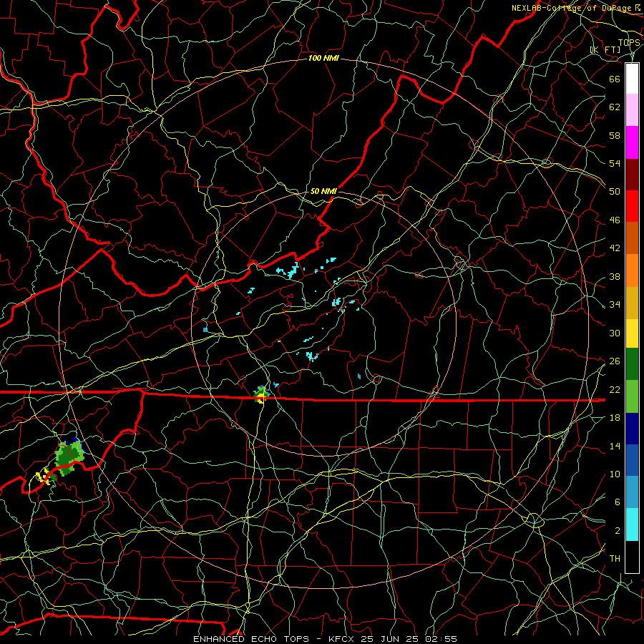Screen dimensions: 644x644
Task: Pick the dark red legend band
Action: tap(632, 174)
